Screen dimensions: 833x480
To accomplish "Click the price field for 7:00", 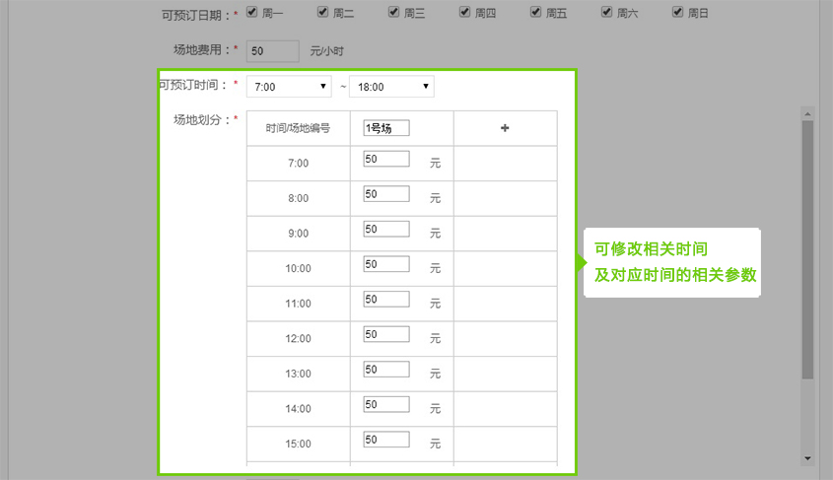I will (386, 159).
